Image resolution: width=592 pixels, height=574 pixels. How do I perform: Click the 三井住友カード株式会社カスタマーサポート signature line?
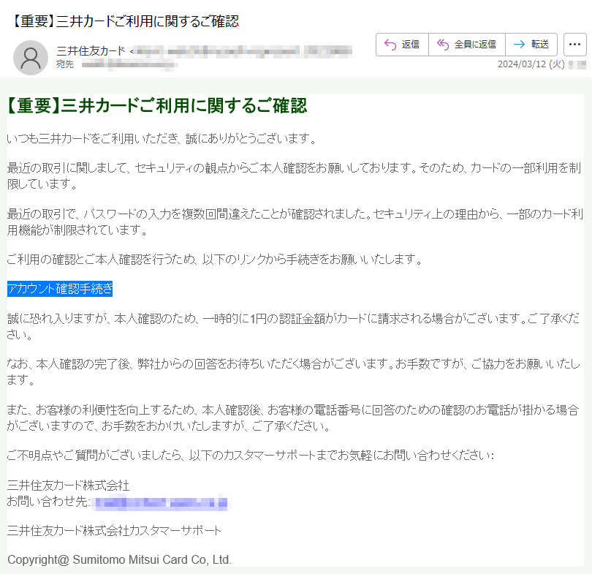click(x=114, y=531)
